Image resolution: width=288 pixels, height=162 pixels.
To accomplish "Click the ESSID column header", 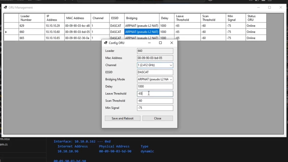I will (117, 18).
